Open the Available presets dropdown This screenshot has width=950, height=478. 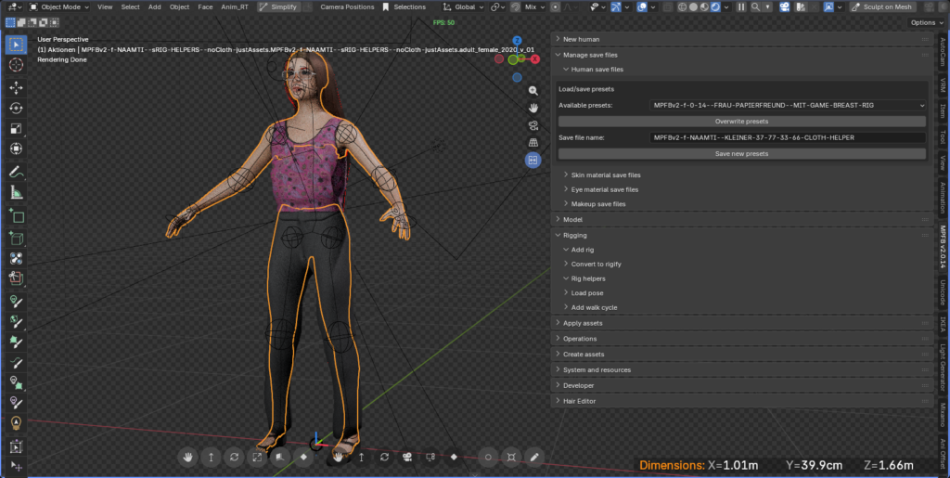(x=788, y=106)
